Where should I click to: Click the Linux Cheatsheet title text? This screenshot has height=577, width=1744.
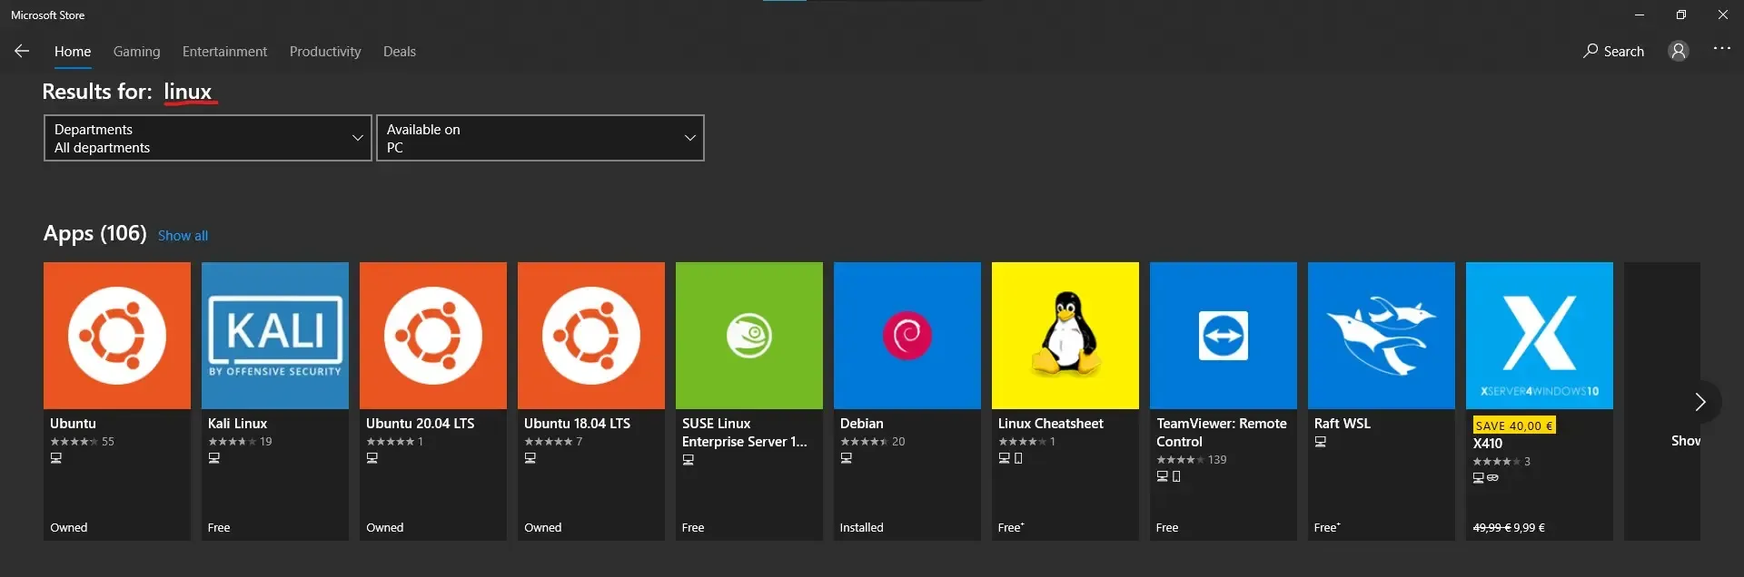pyautogui.click(x=1050, y=424)
